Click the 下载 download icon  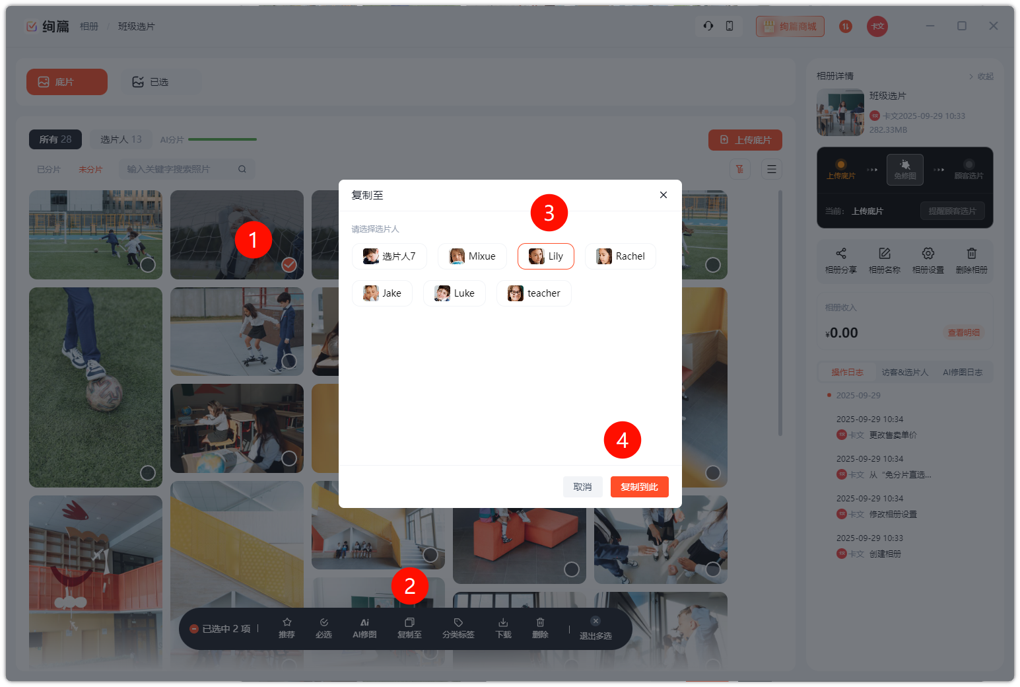tap(503, 623)
